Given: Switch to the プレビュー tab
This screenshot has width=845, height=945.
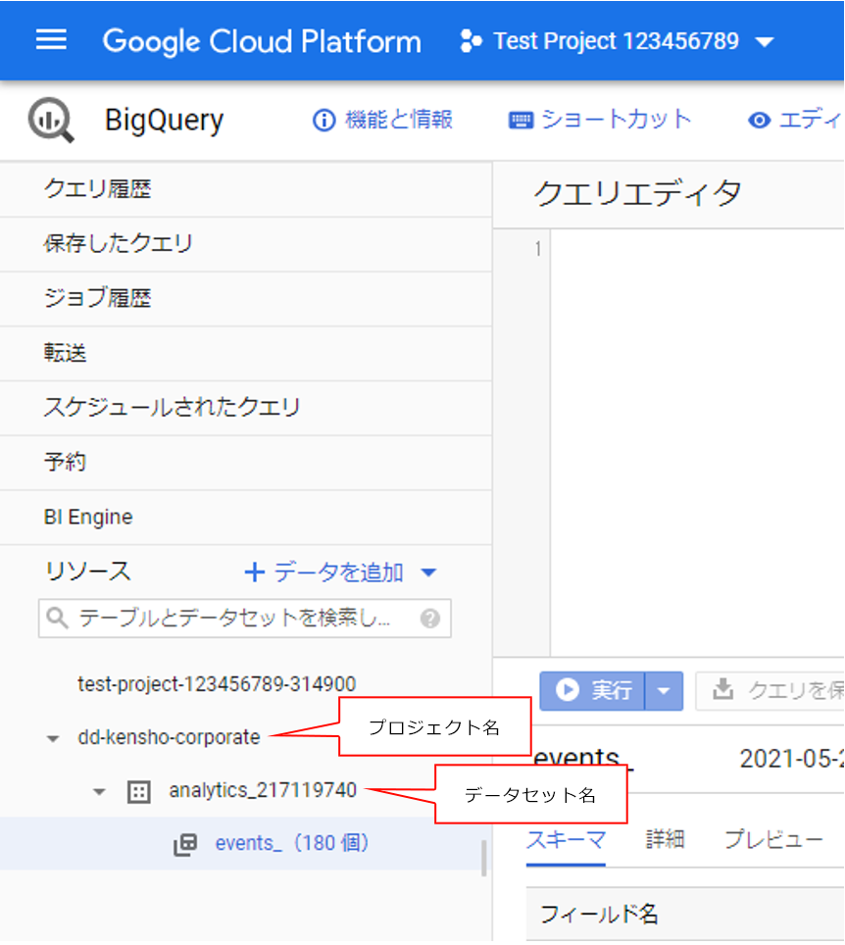Looking at the screenshot, I should click(772, 840).
